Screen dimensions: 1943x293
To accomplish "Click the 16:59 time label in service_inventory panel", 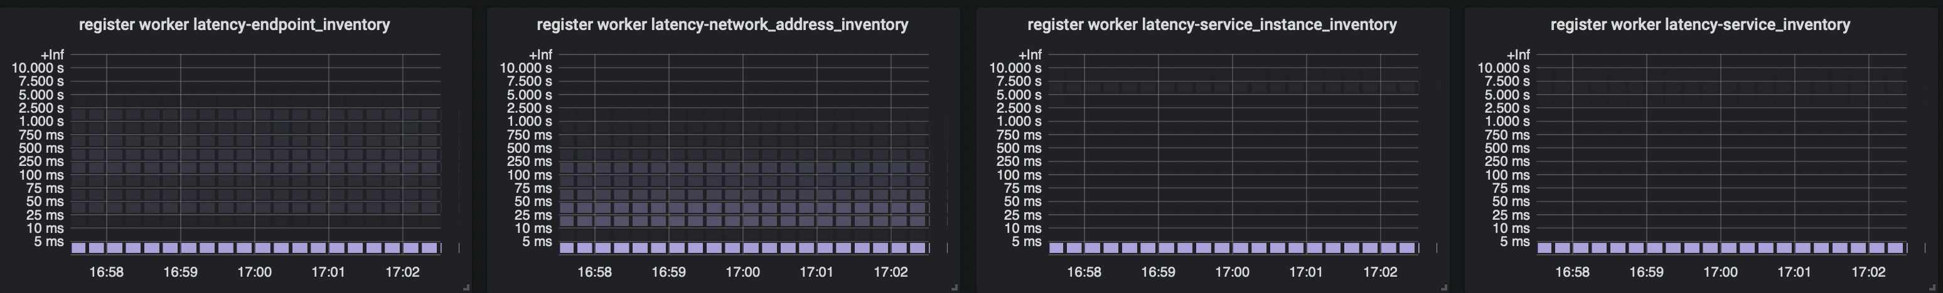I will 1646,272.
